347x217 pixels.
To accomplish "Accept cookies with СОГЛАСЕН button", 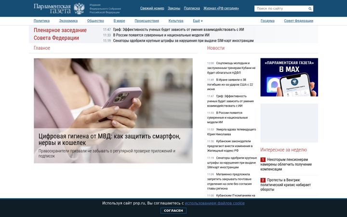I will point(173,211).
